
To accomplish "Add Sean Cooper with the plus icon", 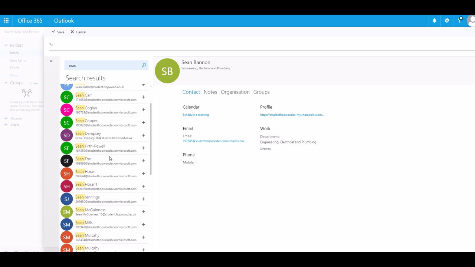I will [x=144, y=122].
